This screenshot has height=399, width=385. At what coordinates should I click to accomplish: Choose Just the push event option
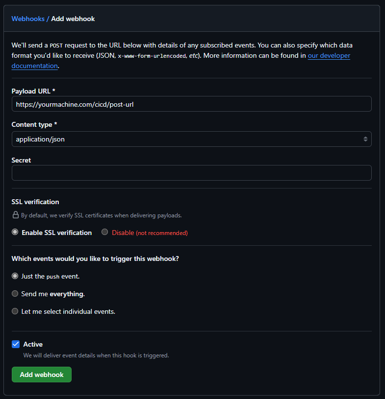tap(15, 276)
